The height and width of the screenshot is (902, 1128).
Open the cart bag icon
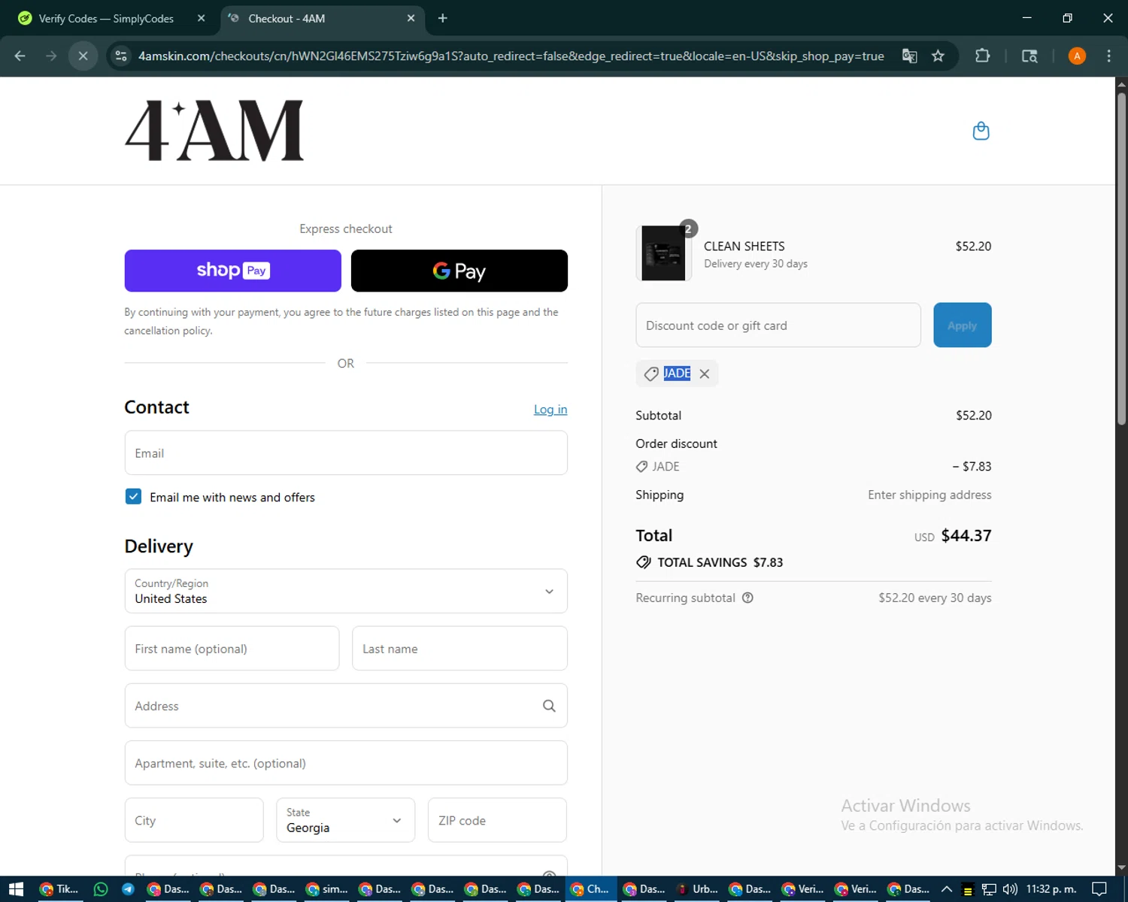tap(981, 131)
